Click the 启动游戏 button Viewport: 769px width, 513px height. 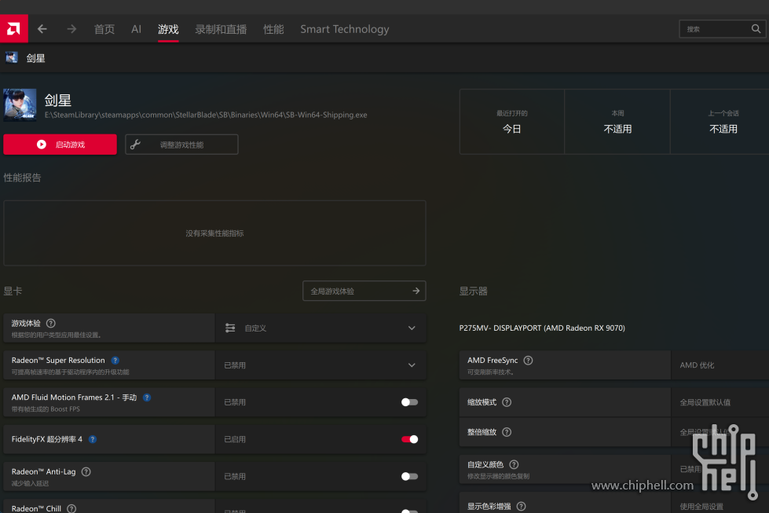pos(60,145)
